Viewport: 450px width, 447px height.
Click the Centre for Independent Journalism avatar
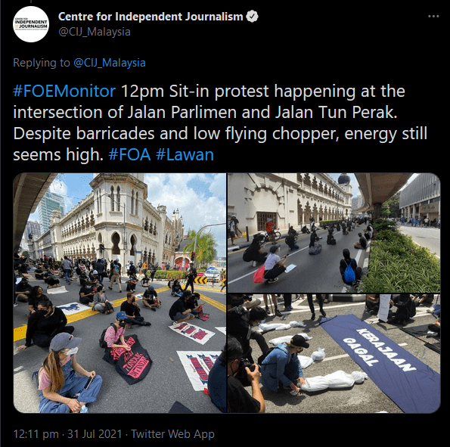[x=31, y=24]
